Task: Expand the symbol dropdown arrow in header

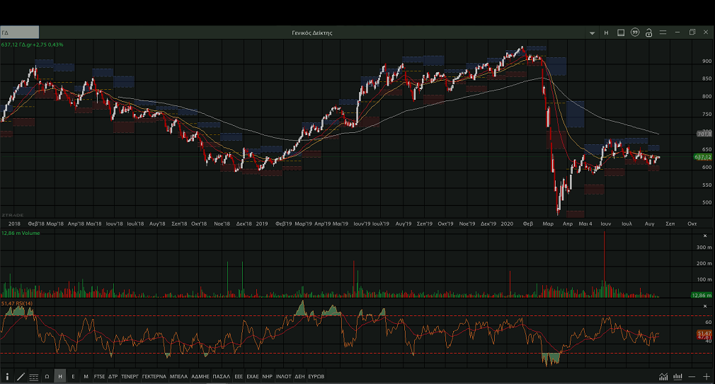Action: pyautogui.click(x=593, y=33)
